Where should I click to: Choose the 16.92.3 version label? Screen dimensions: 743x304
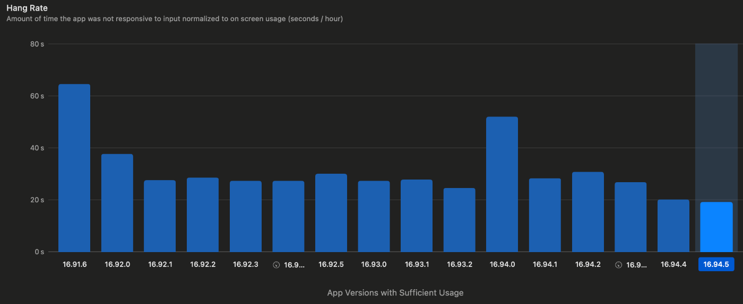pos(246,264)
